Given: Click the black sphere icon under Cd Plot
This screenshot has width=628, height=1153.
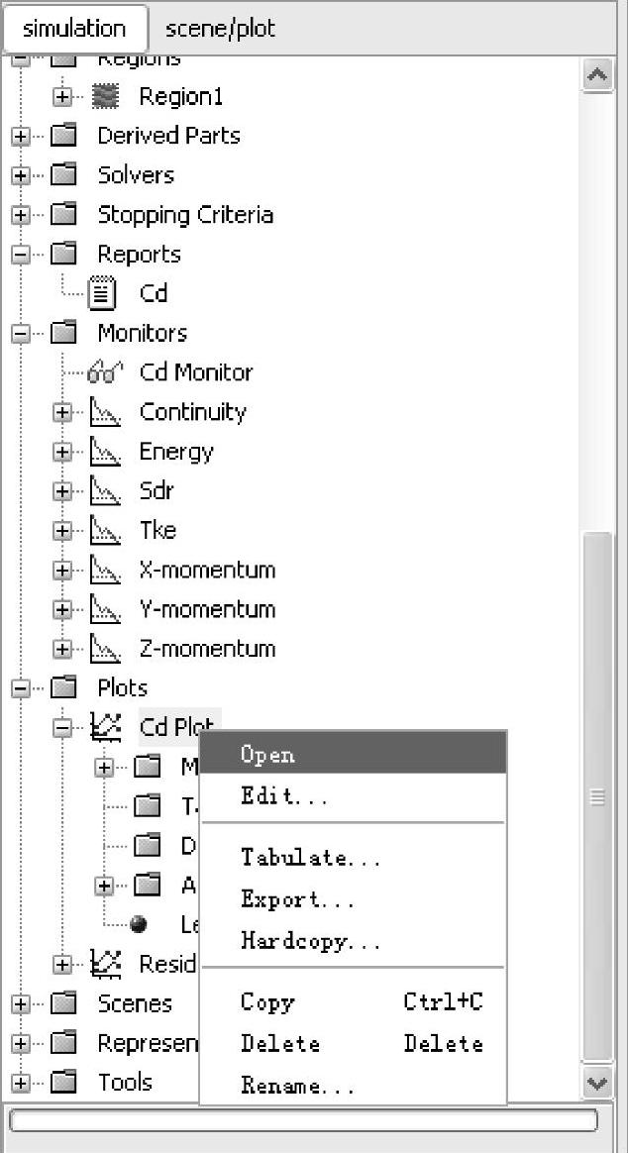Looking at the screenshot, I should [x=139, y=924].
